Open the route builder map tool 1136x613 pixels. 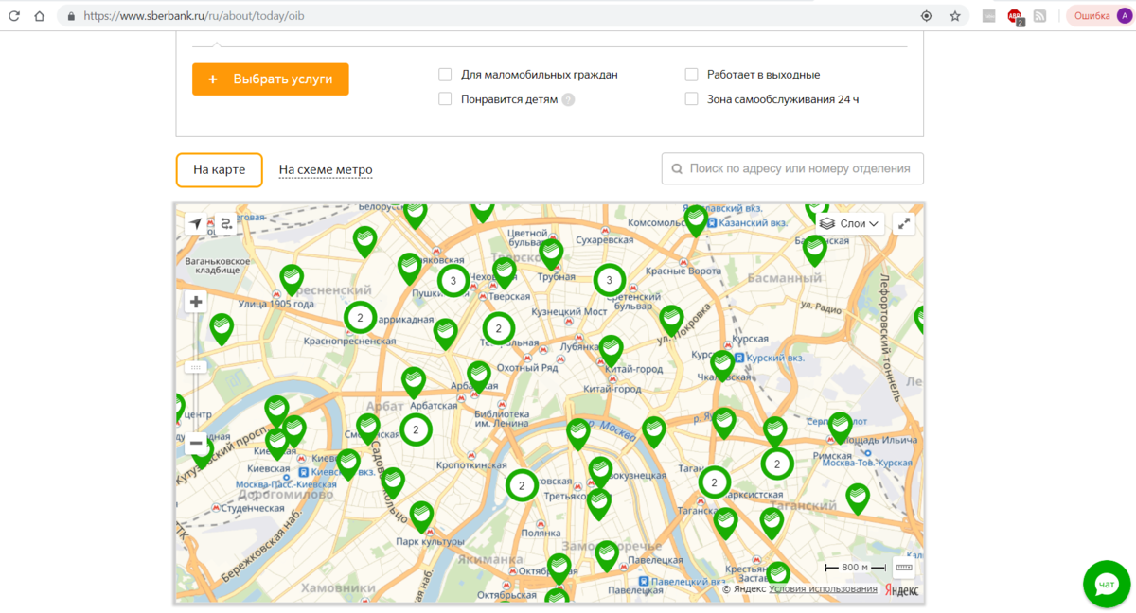point(226,224)
